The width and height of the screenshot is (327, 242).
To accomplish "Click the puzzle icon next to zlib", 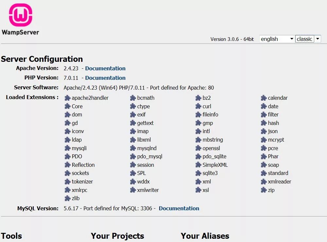I will (x=67, y=199).
